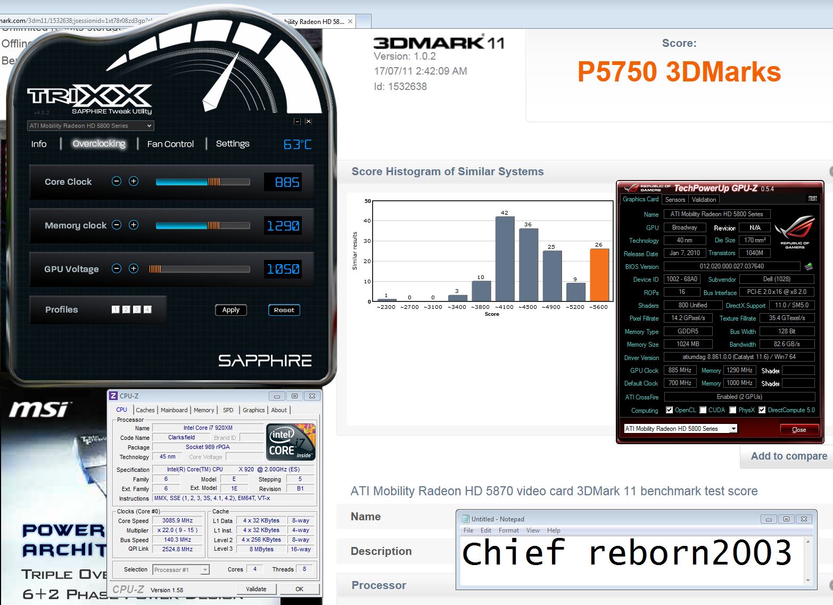Switch to the GPU-Z Sensors tab
This screenshot has height=605, width=833.
675,200
